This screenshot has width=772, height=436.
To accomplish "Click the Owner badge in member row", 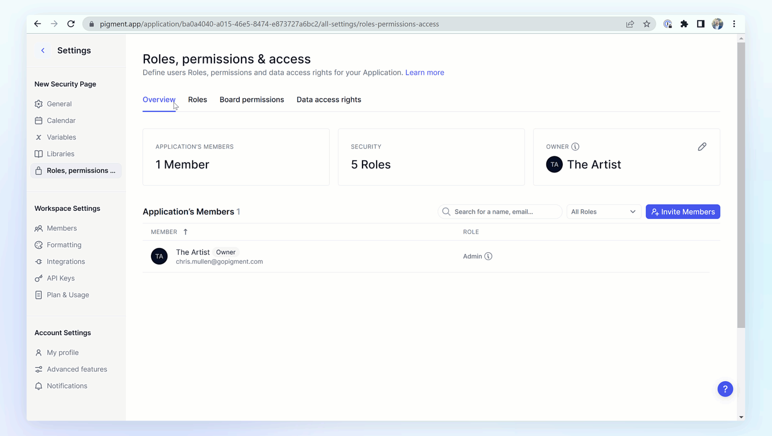I will tap(225, 252).
